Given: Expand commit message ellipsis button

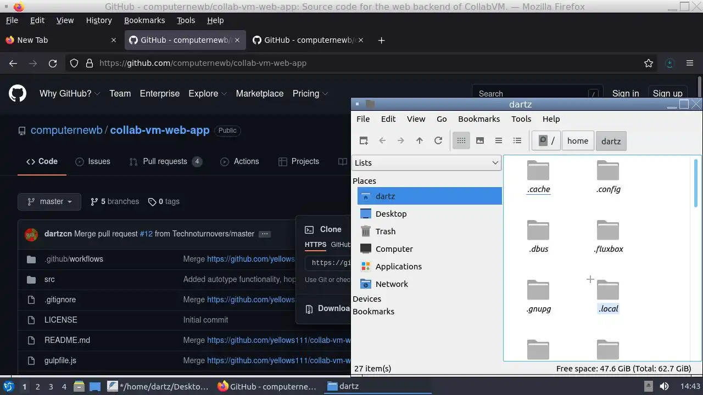Looking at the screenshot, I should (265, 234).
